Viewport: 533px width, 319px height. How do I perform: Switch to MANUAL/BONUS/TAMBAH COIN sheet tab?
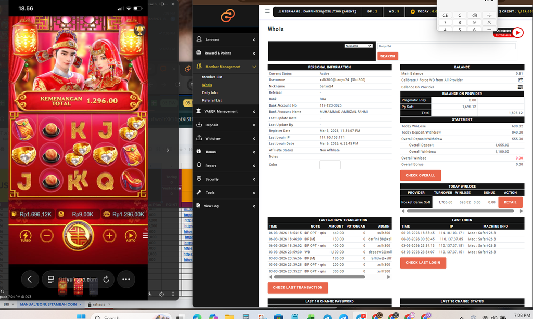coord(50,304)
